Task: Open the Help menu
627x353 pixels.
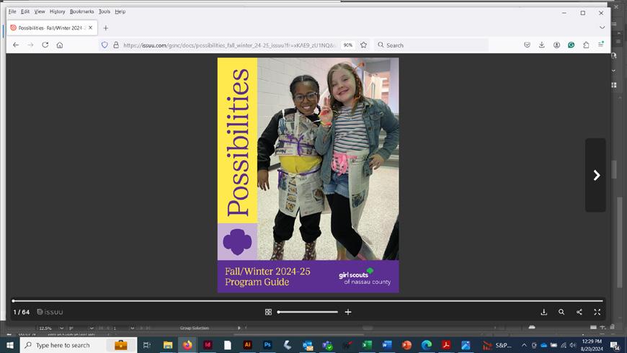Action: (120, 12)
